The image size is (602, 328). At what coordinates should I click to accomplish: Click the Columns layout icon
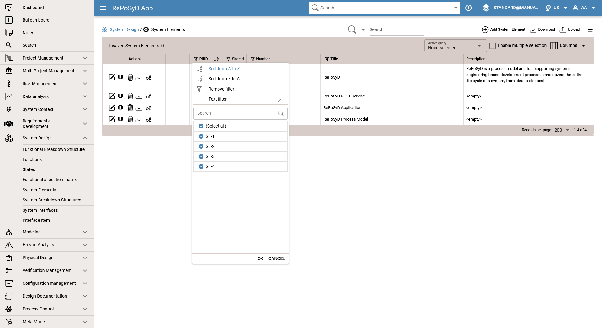coord(554,46)
